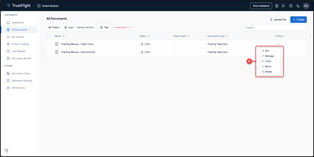314x157 pixels.
Task: Check Training Manual - Flight Crew row
Action: [51, 44]
